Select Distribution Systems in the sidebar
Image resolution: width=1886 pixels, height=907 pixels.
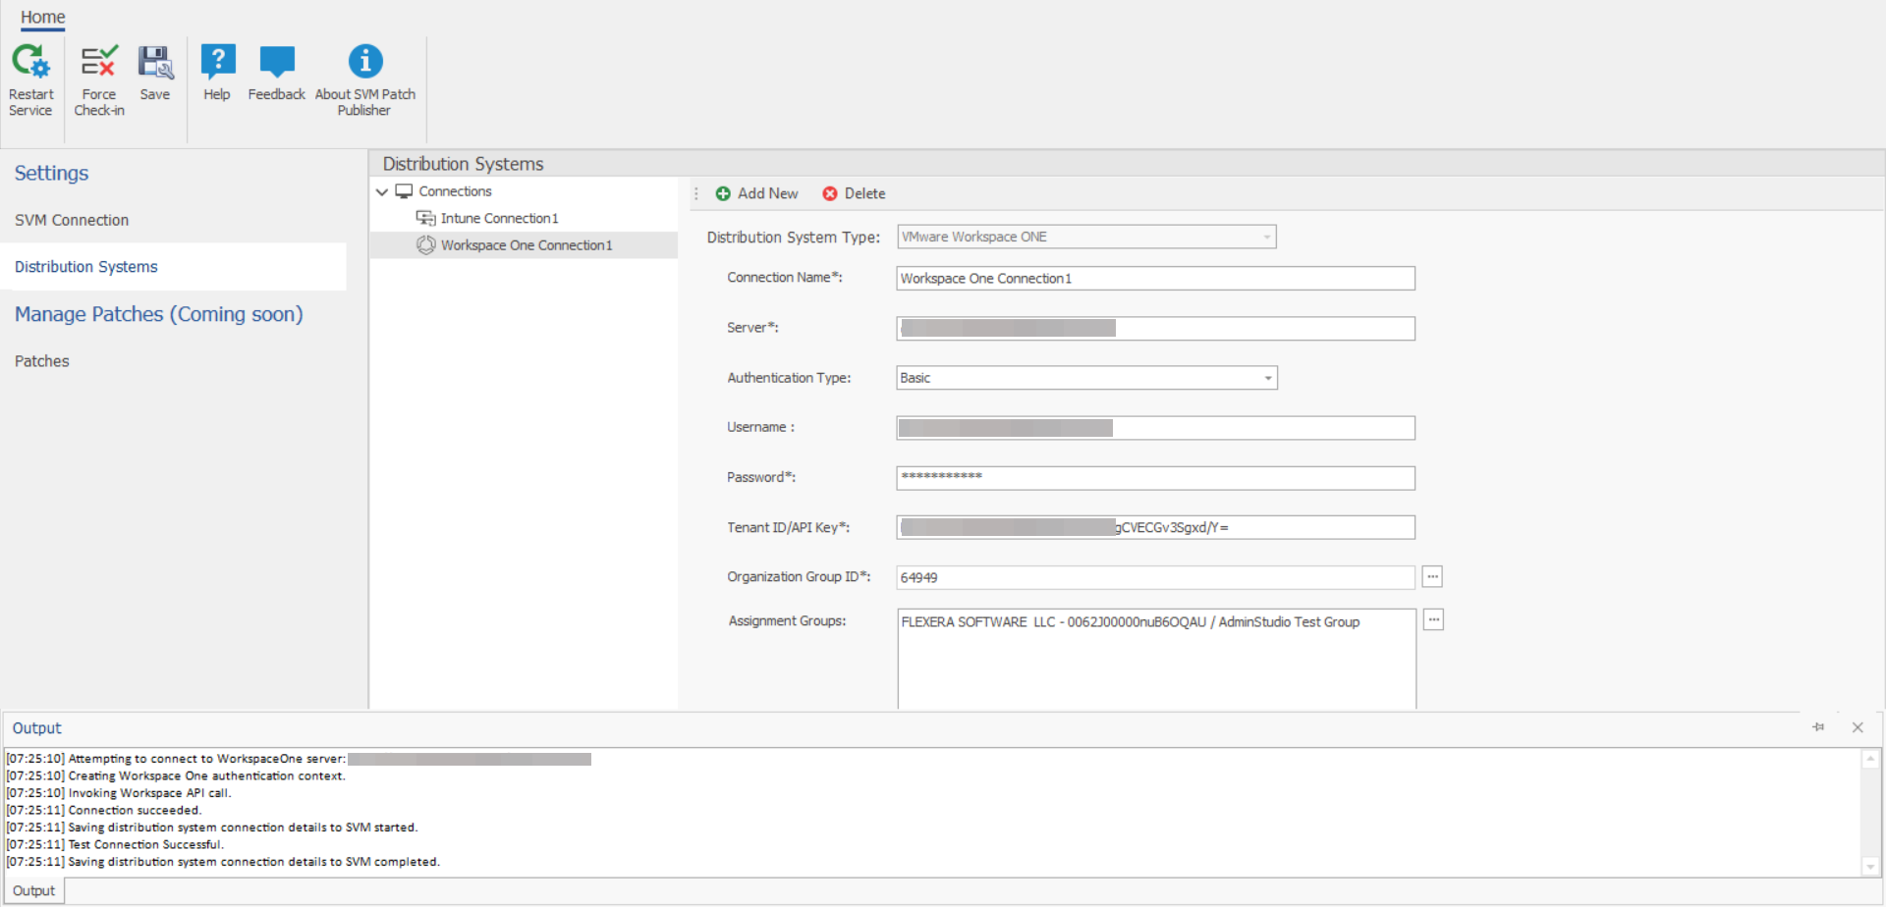click(x=173, y=267)
